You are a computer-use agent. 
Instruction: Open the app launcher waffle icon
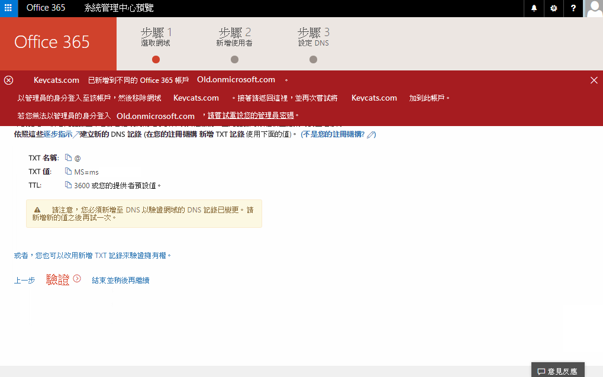point(8,8)
